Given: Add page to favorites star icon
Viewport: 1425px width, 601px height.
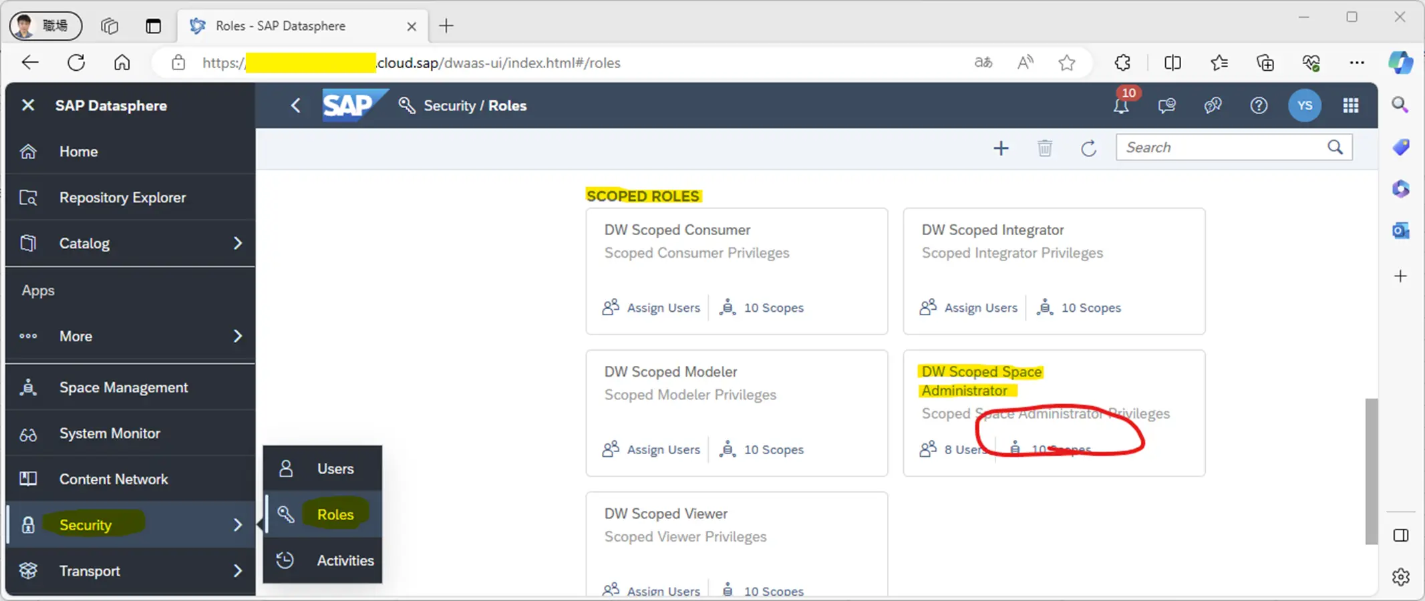Looking at the screenshot, I should click(1067, 63).
